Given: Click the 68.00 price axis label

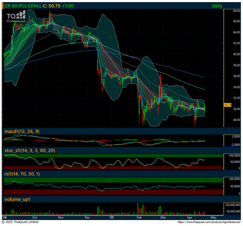Looking at the screenshot, I should (x=237, y=11).
